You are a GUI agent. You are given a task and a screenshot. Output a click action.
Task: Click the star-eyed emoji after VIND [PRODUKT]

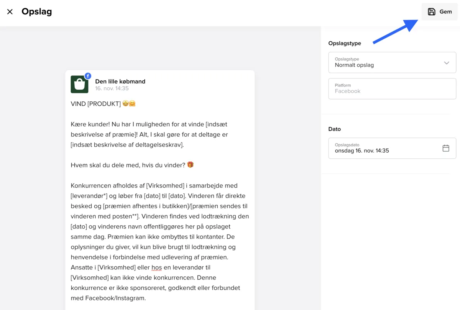[125, 103]
